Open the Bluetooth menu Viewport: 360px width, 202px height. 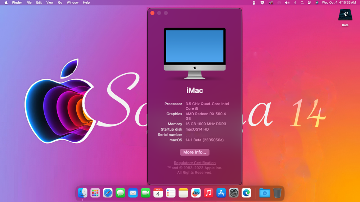pos(295,3)
